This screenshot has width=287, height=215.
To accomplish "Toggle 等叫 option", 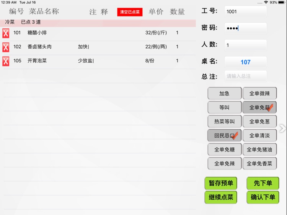I will pyautogui.click(x=224, y=107).
